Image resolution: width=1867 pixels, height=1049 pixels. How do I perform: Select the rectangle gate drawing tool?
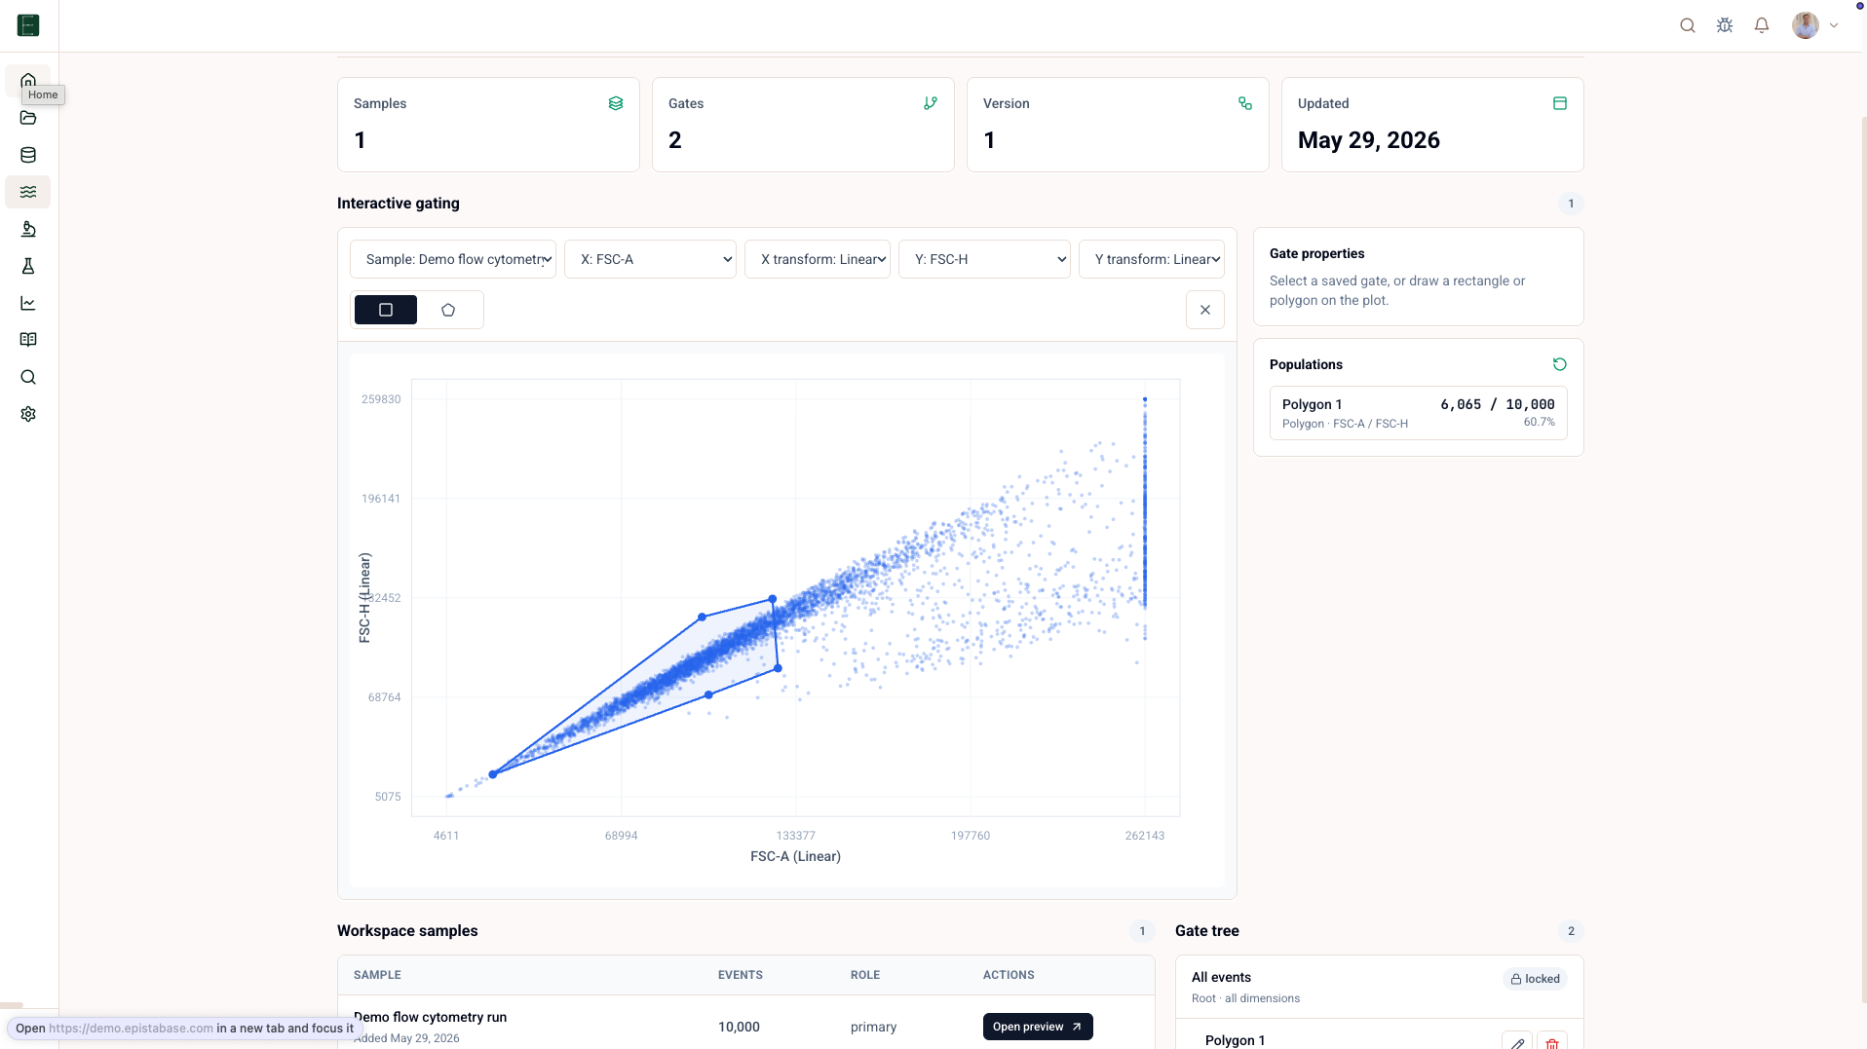(x=386, y=310)
